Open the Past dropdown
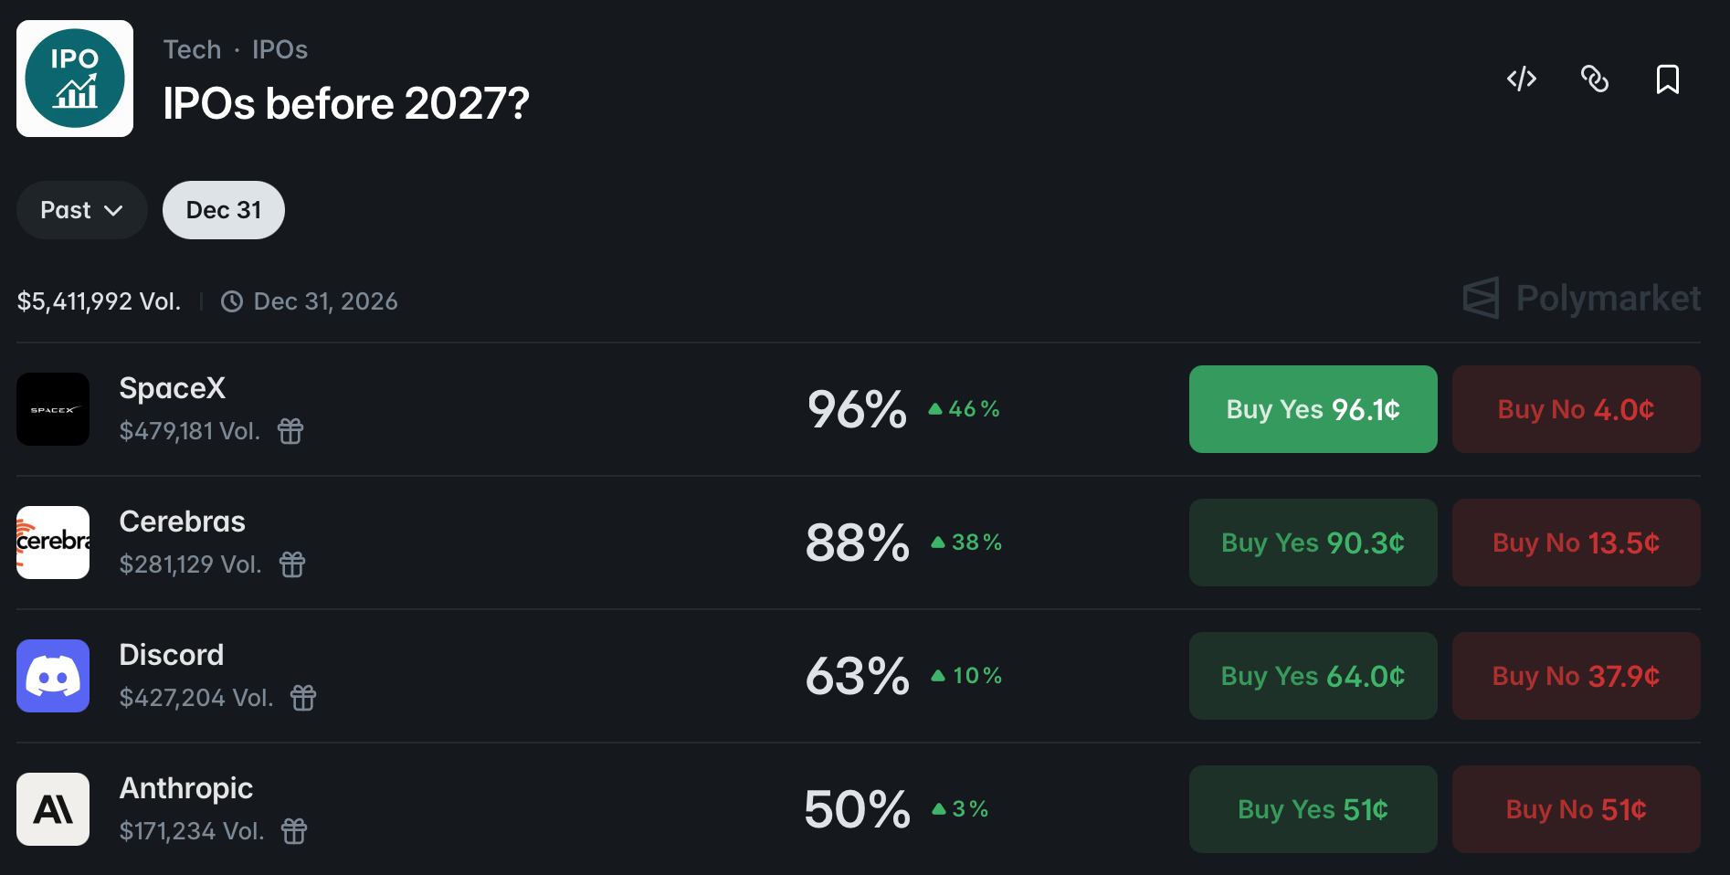Viewport: 1730px width, 875px height. click(81, 210)
